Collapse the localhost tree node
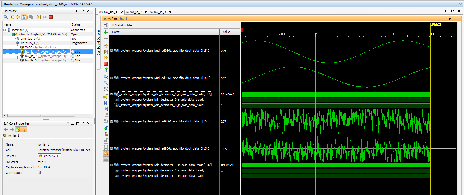 (5, 30)
